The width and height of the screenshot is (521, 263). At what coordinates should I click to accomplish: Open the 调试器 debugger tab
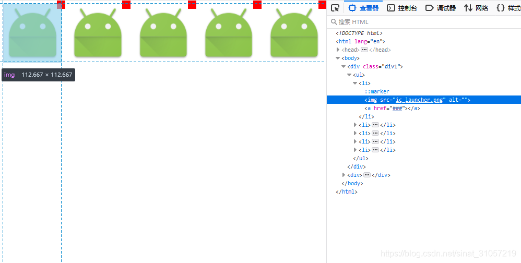point(441,8)
